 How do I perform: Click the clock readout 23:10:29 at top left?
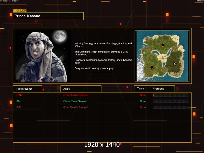pyautogui.click(x=15, y=1)
